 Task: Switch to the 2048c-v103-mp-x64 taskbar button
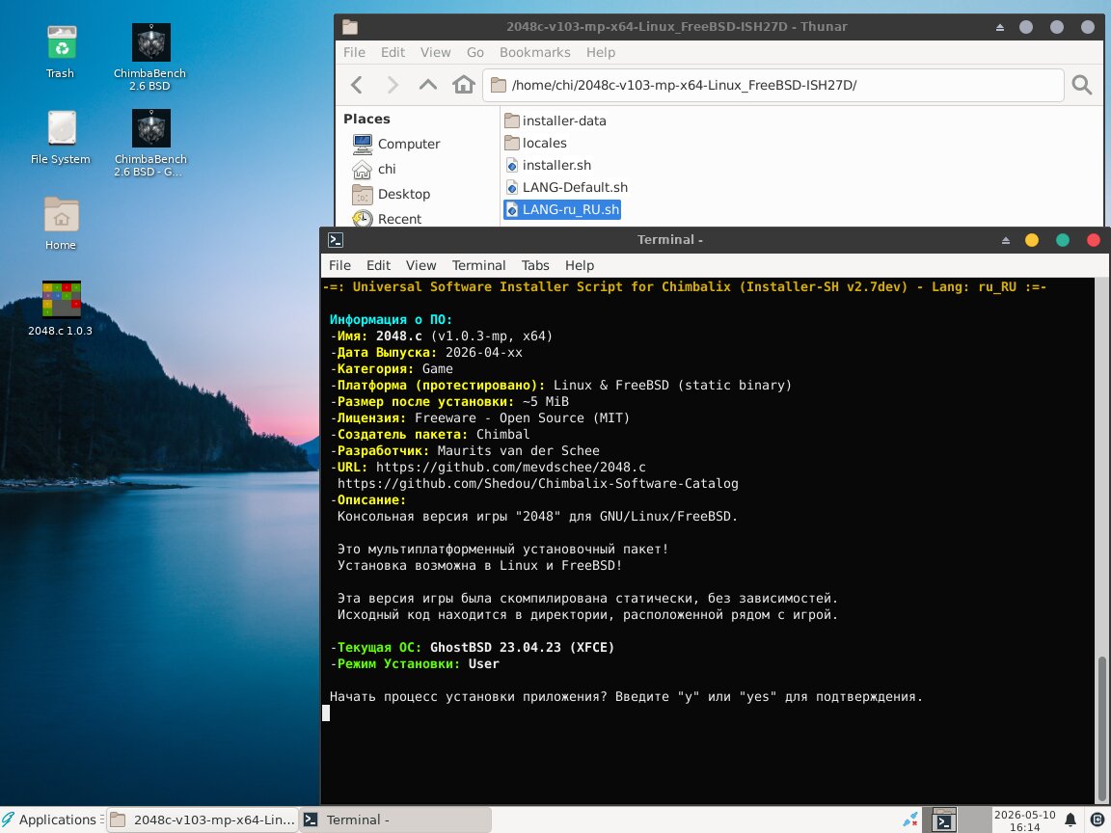tap(203, 820)
